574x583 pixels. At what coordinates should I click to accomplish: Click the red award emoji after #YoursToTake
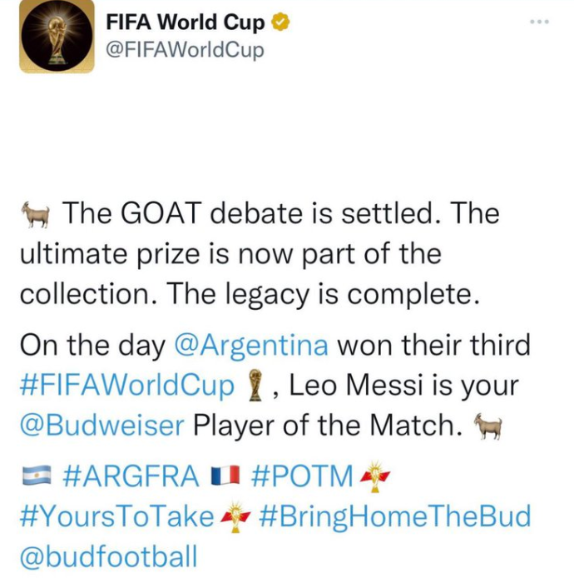[x=235, y=516]
